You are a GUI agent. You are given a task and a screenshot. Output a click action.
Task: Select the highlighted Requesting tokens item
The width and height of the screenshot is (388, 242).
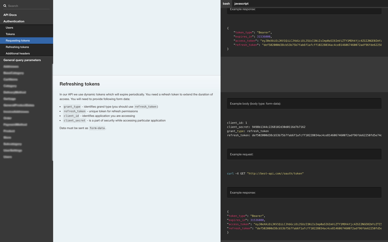[x=18, y=41]
